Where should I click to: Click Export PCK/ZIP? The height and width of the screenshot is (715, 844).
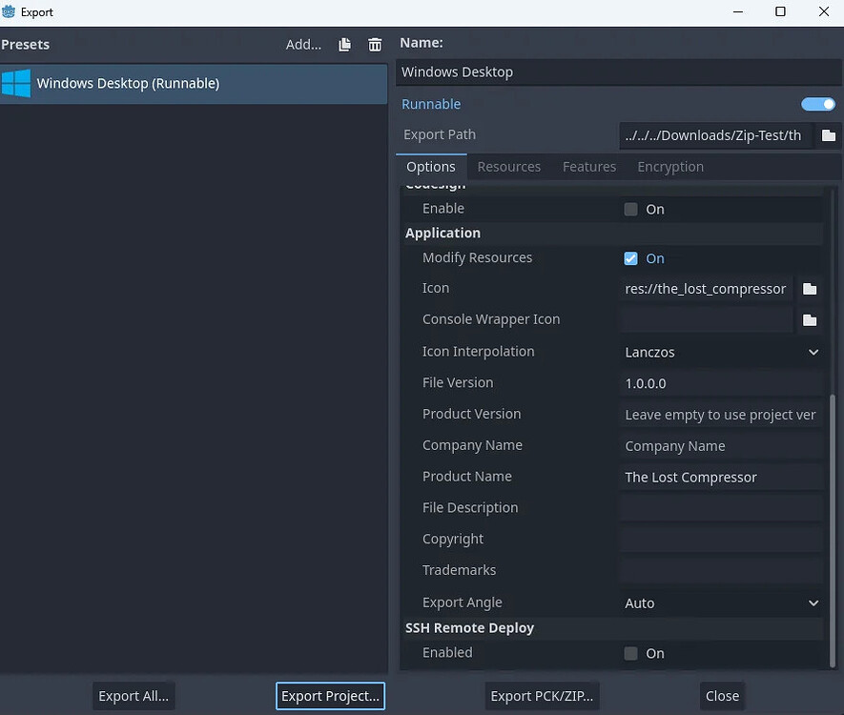[542, 696]
